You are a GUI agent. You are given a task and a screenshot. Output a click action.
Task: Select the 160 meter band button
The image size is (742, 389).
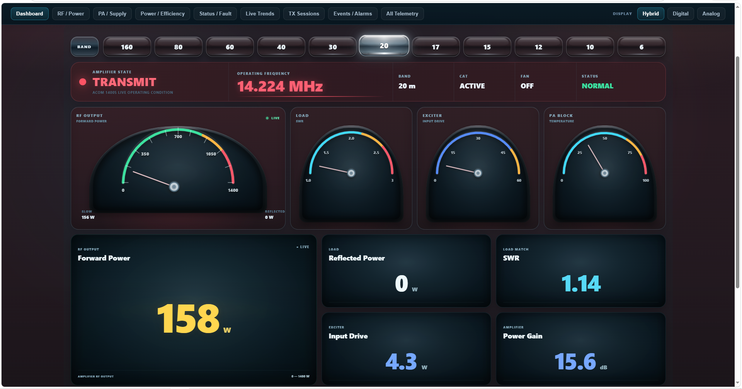coord(127,47)
